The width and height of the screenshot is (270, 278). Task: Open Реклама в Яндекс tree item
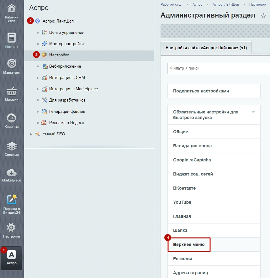pyautogui.click(x=66, y=123)
